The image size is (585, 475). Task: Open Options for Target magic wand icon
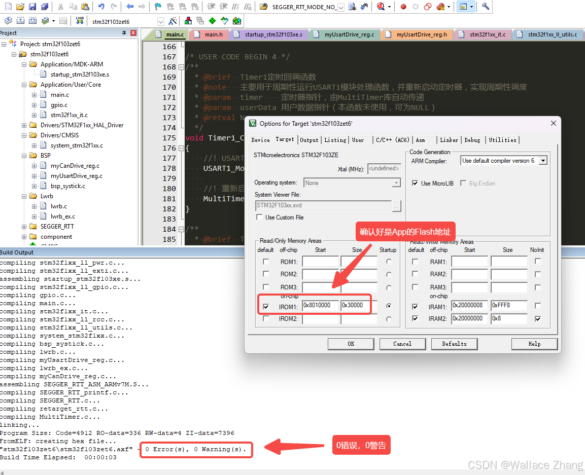point(173,21)
